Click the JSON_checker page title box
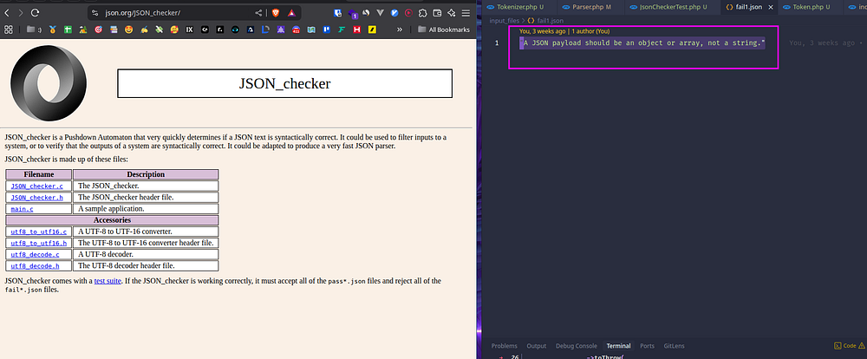This screenshot has height=359, width=867. [284, 83]
